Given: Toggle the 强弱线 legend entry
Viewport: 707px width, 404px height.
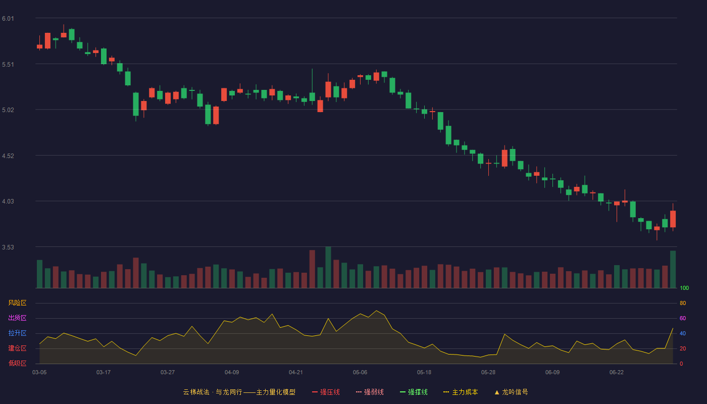Looking at the screenshot, I should tap(370, 392).
